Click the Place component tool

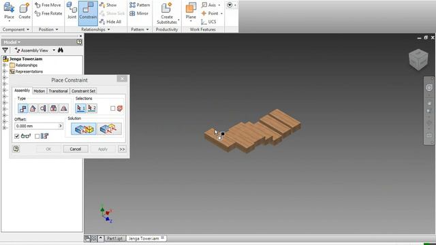pyautogui.click(x=9, y=12)
